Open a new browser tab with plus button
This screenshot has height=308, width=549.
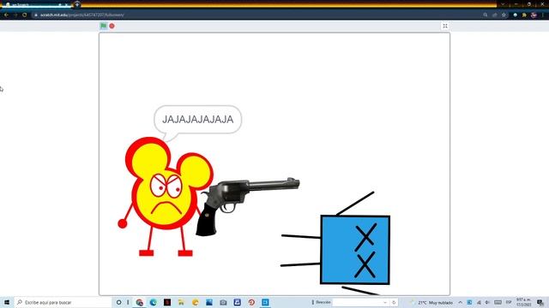click(77, 4)
